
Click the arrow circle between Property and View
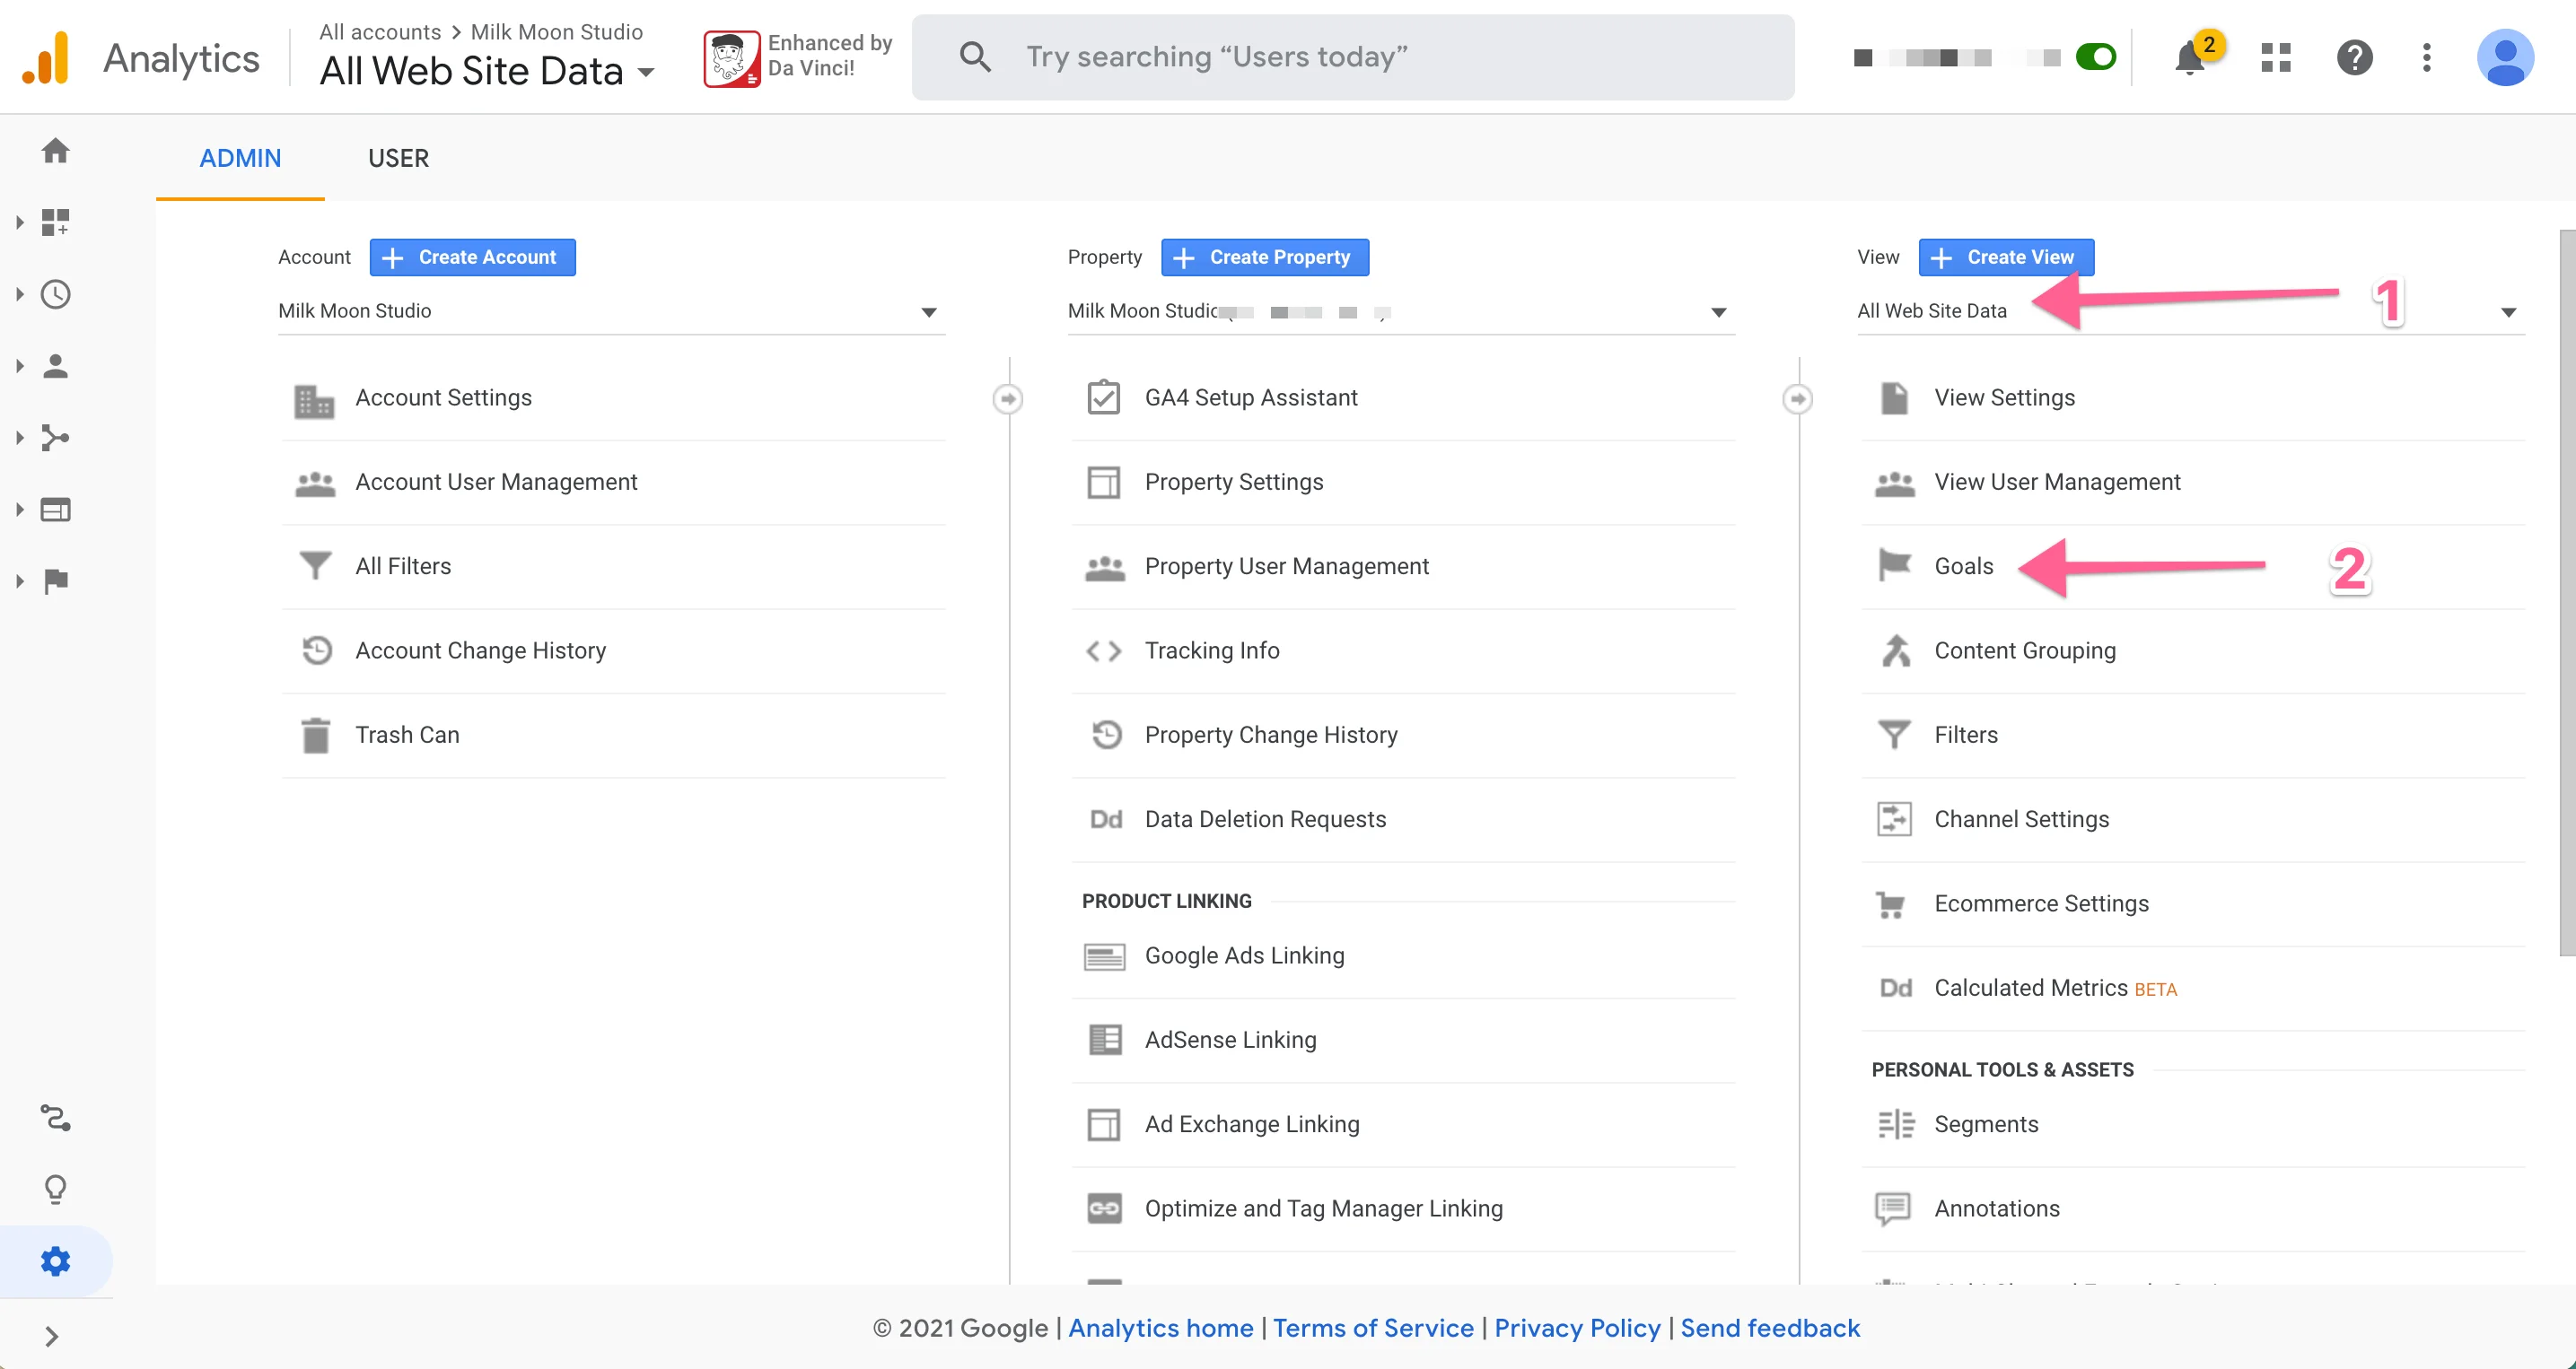point(1797,398)
